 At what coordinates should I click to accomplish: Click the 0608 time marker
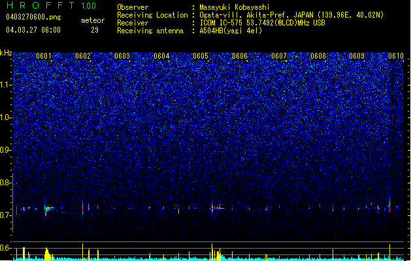click(x=318, y=56)
